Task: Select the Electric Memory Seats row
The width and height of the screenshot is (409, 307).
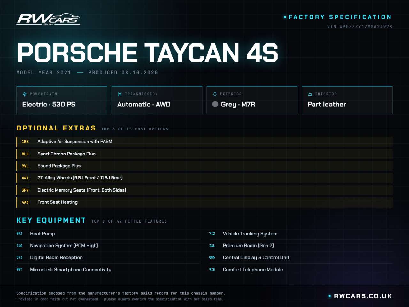Action: click(204, 190)
